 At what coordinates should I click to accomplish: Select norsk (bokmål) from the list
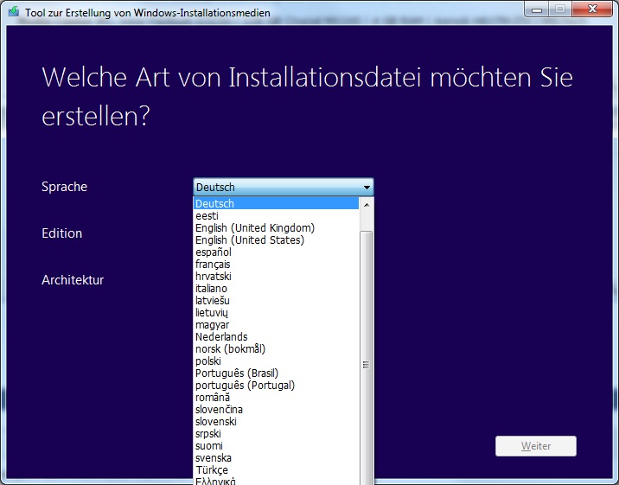tap(277, 349)
